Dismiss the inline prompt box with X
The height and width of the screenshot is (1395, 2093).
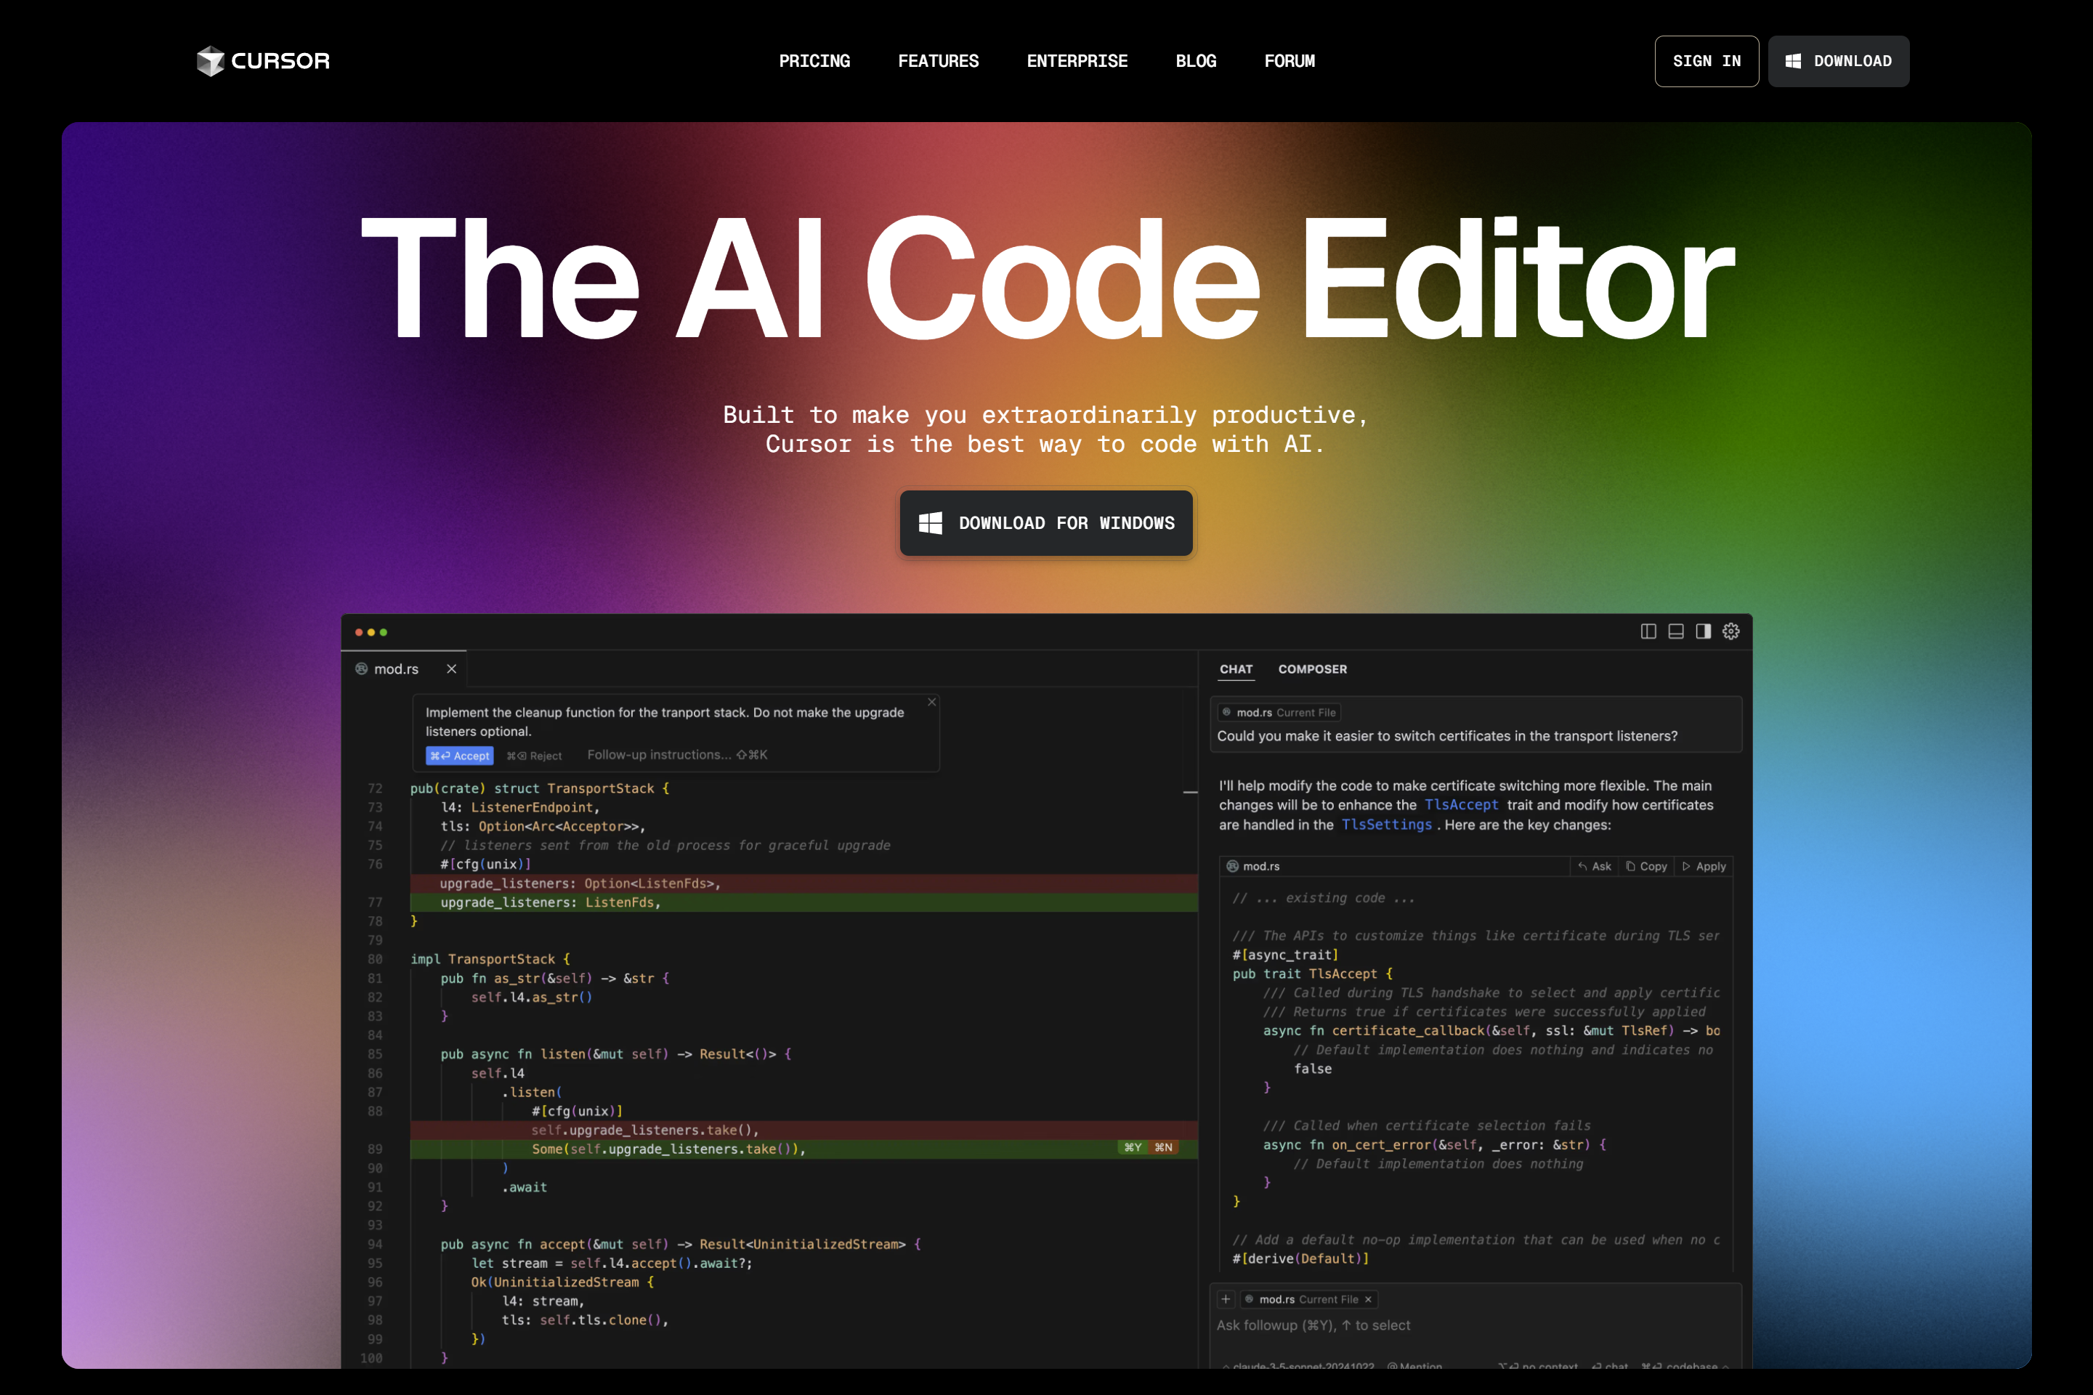coord(931,702)
